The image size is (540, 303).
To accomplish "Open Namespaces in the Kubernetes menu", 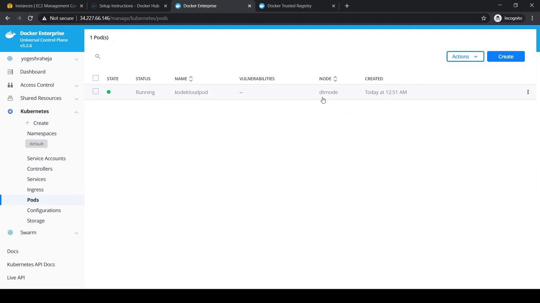I will tap(42, 133).
